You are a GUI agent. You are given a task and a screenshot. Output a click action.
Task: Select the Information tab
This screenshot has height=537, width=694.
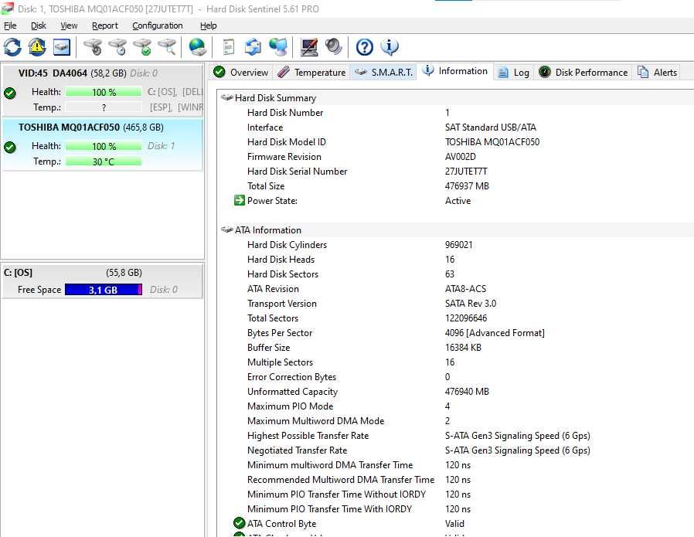pos(455,71)
